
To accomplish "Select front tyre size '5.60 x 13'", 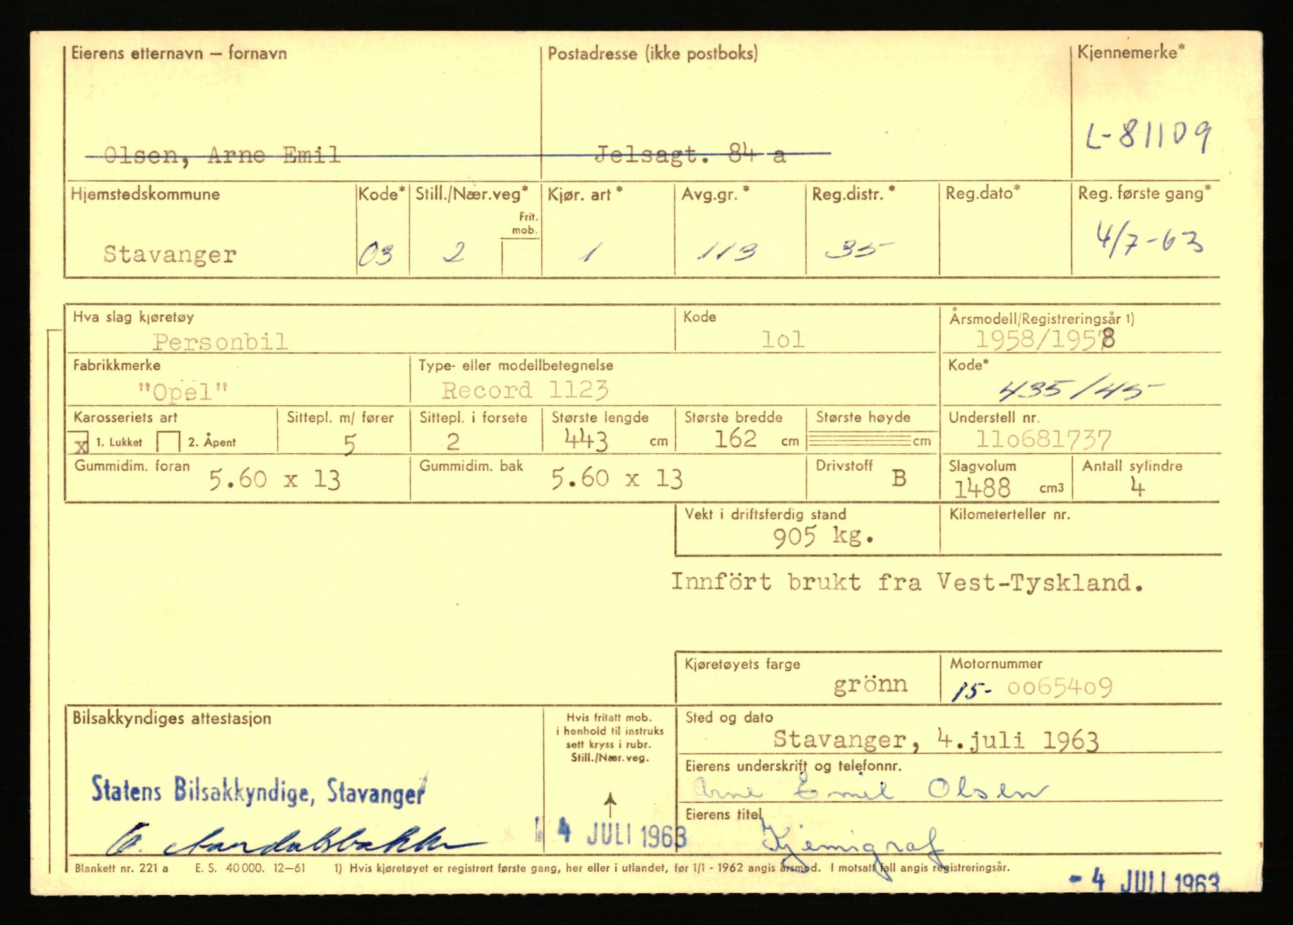I will point(275,480).
